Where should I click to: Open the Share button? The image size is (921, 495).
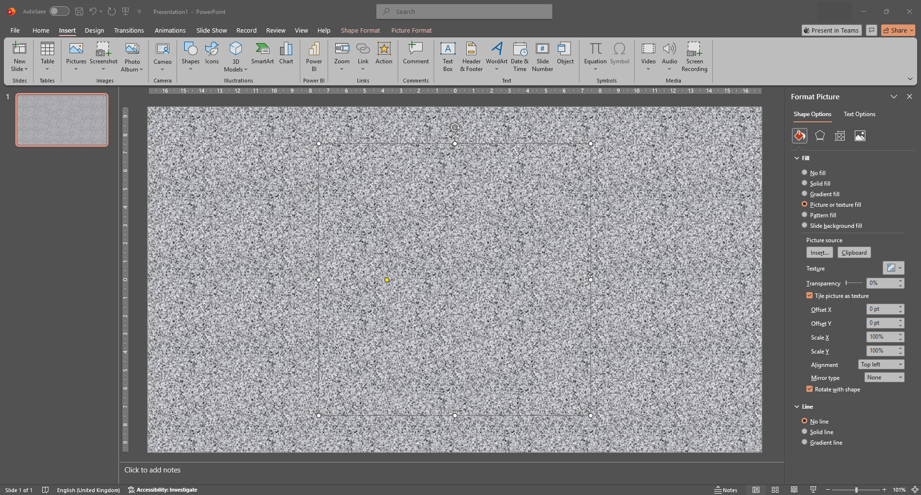[898, 30]
